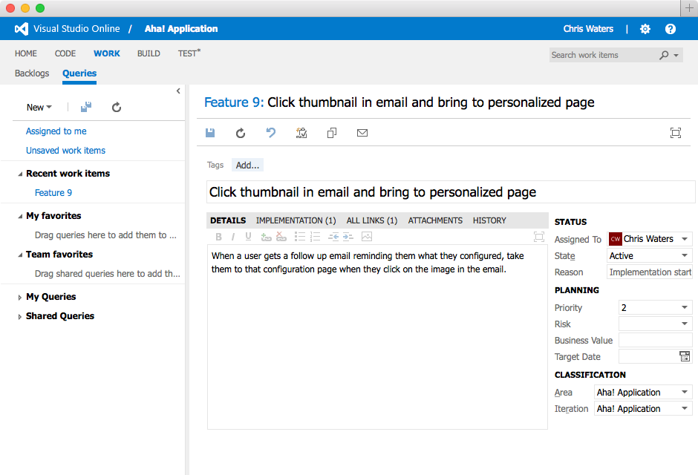Toggle italic in description editor
This screenshot has width=698, height=475.
pos(233,237)
